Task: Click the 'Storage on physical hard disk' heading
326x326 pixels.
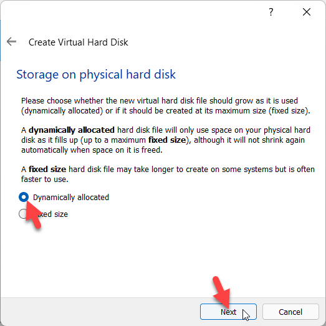Action: click(96, 74)
